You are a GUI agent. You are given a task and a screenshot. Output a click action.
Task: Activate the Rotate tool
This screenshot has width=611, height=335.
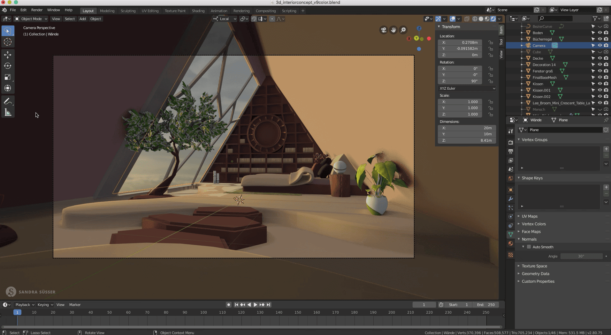pyautogui.click(x=8, y=66)
